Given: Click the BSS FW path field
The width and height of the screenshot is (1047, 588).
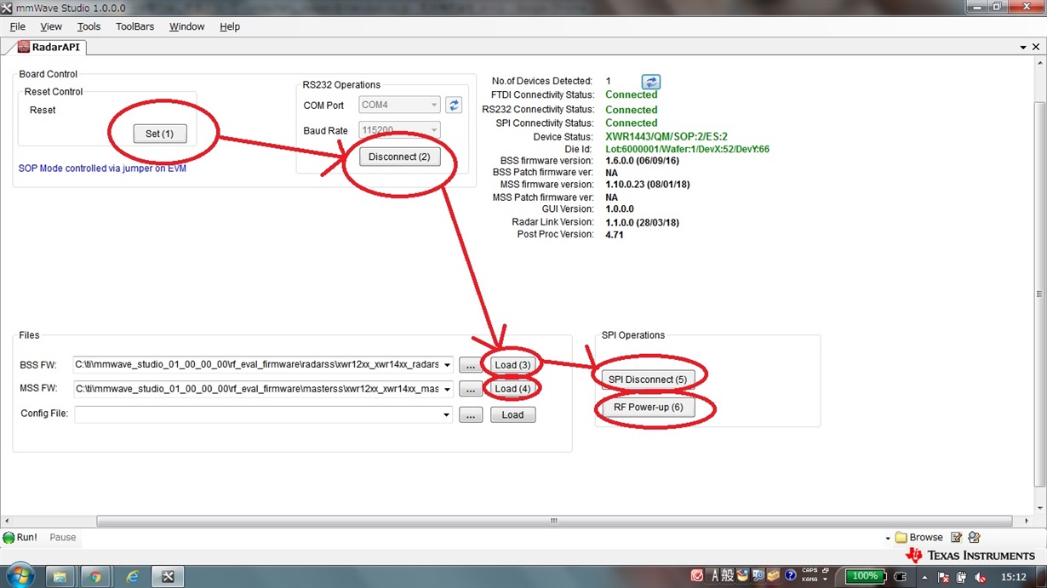Looking at the screenshot, I should [x=263, y=365].
